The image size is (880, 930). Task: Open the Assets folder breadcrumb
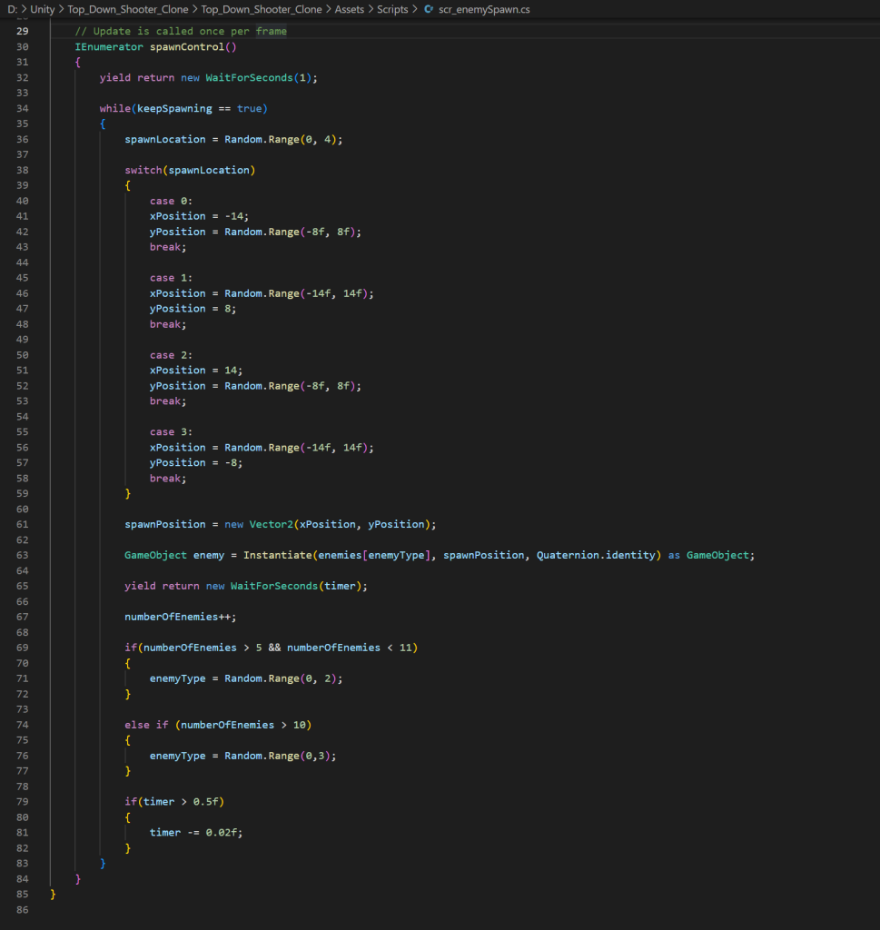(345, 9)
